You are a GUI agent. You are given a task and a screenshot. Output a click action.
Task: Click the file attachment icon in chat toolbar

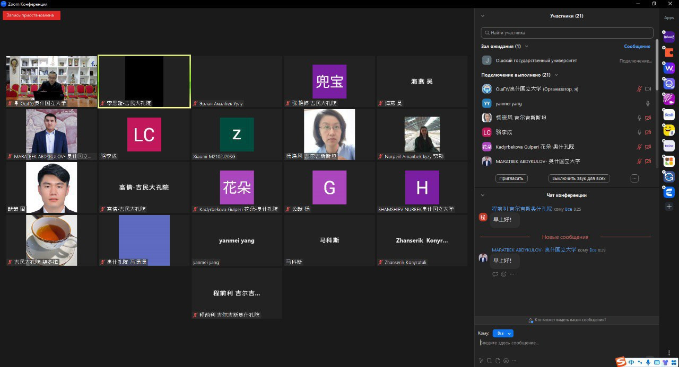498,361
